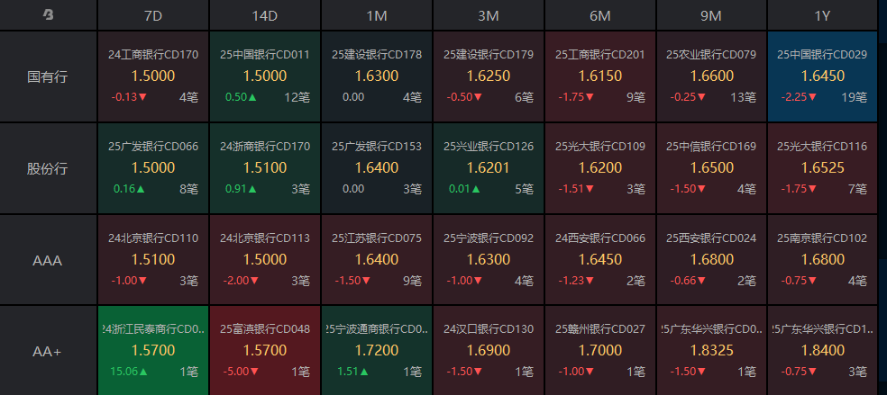Open the 25光大银行CD109 quote cell
The width and height of the screenshot is (887, 395).
point(600,168)
